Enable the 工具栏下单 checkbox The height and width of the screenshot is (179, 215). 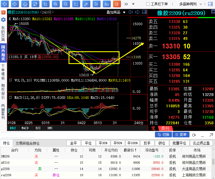148,4
